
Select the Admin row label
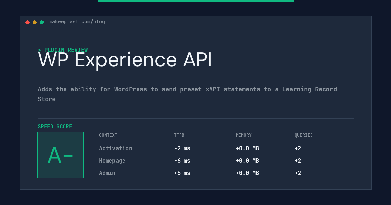point(107,173)
